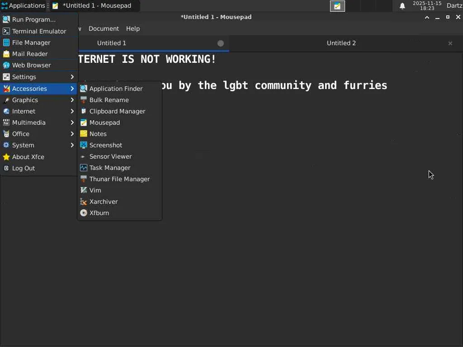This screenshot has width=463, height=347.
Task: Launch Application Finder magnifier icon
Action: click(x=84, y=89)
